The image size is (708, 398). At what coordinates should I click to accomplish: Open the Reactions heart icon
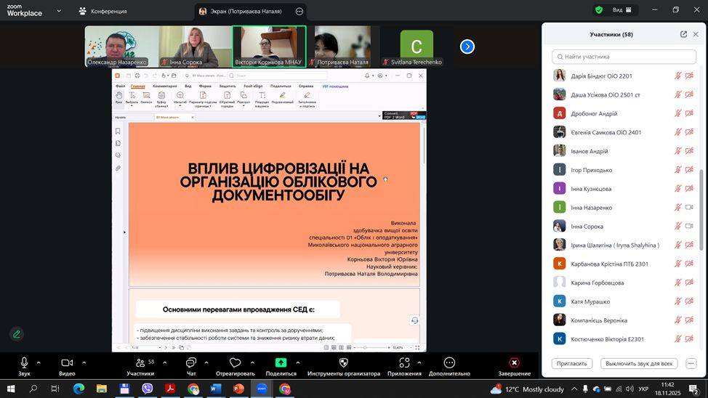235,362
